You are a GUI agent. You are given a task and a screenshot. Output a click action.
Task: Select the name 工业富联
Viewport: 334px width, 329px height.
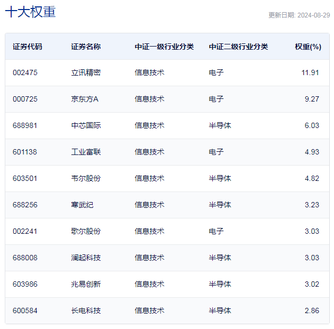86,152
